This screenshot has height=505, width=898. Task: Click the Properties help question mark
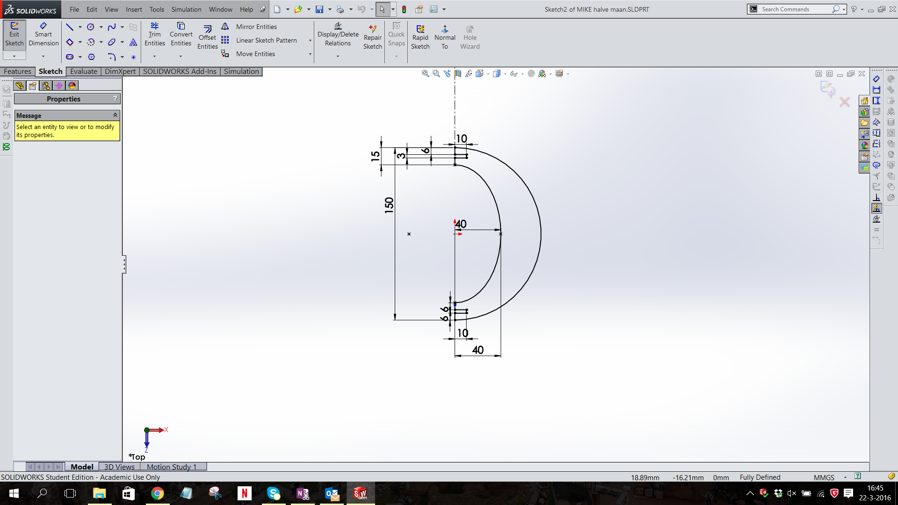(x=115, y=99)
